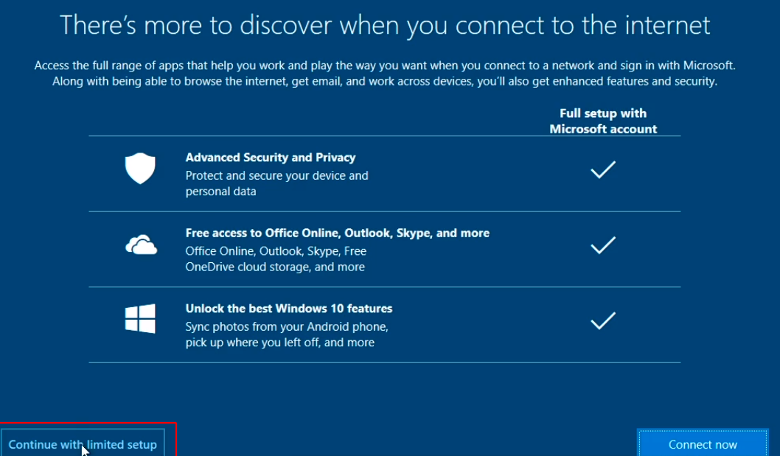Click the 'pick up where you left off' text
This screenshot has width=780, height=456.
click(x=280, y=343)
